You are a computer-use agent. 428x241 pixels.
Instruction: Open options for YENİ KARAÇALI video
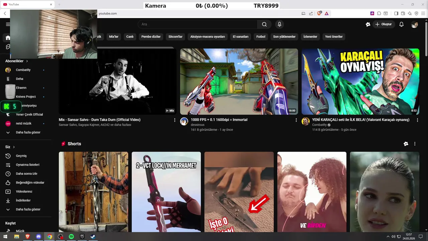pos(417,120)
